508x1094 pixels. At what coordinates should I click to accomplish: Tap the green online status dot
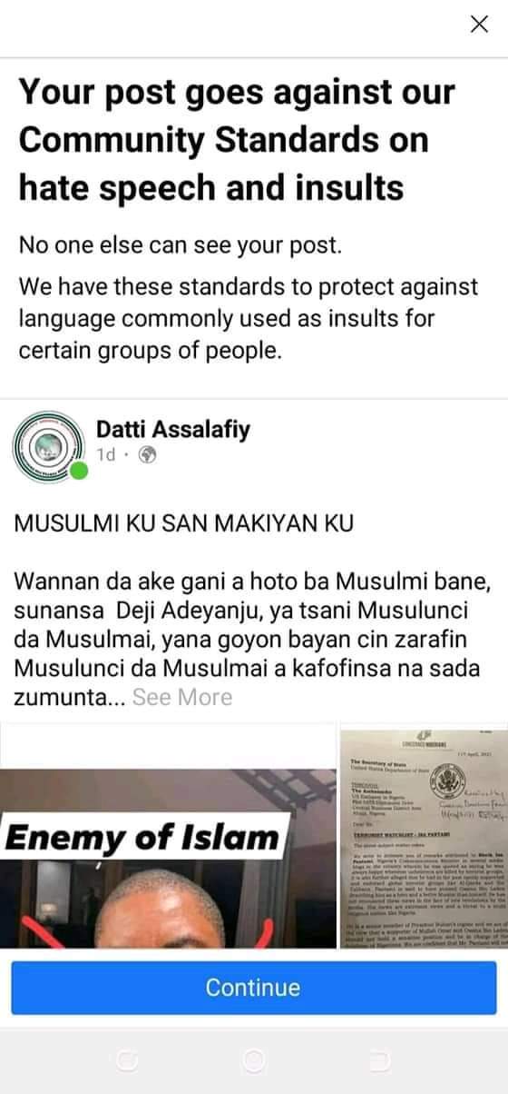(x=80, y=471)
